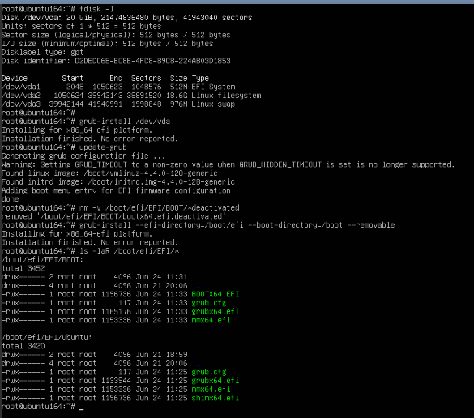Screen dimensions: 474x418
Task: Click the 'Device' column header
Action: (15, 79)
